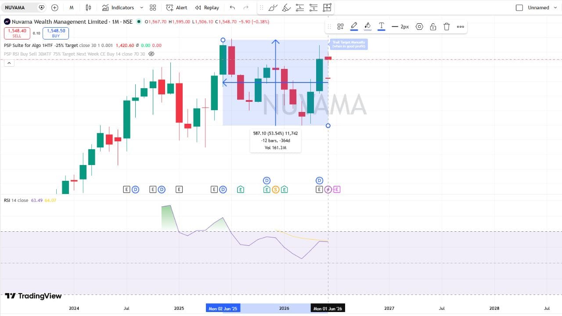
Task: Toggle visibility of PSP RSI Buy Sell indicator
Action: pyautogui.click(x=151, y=54)
